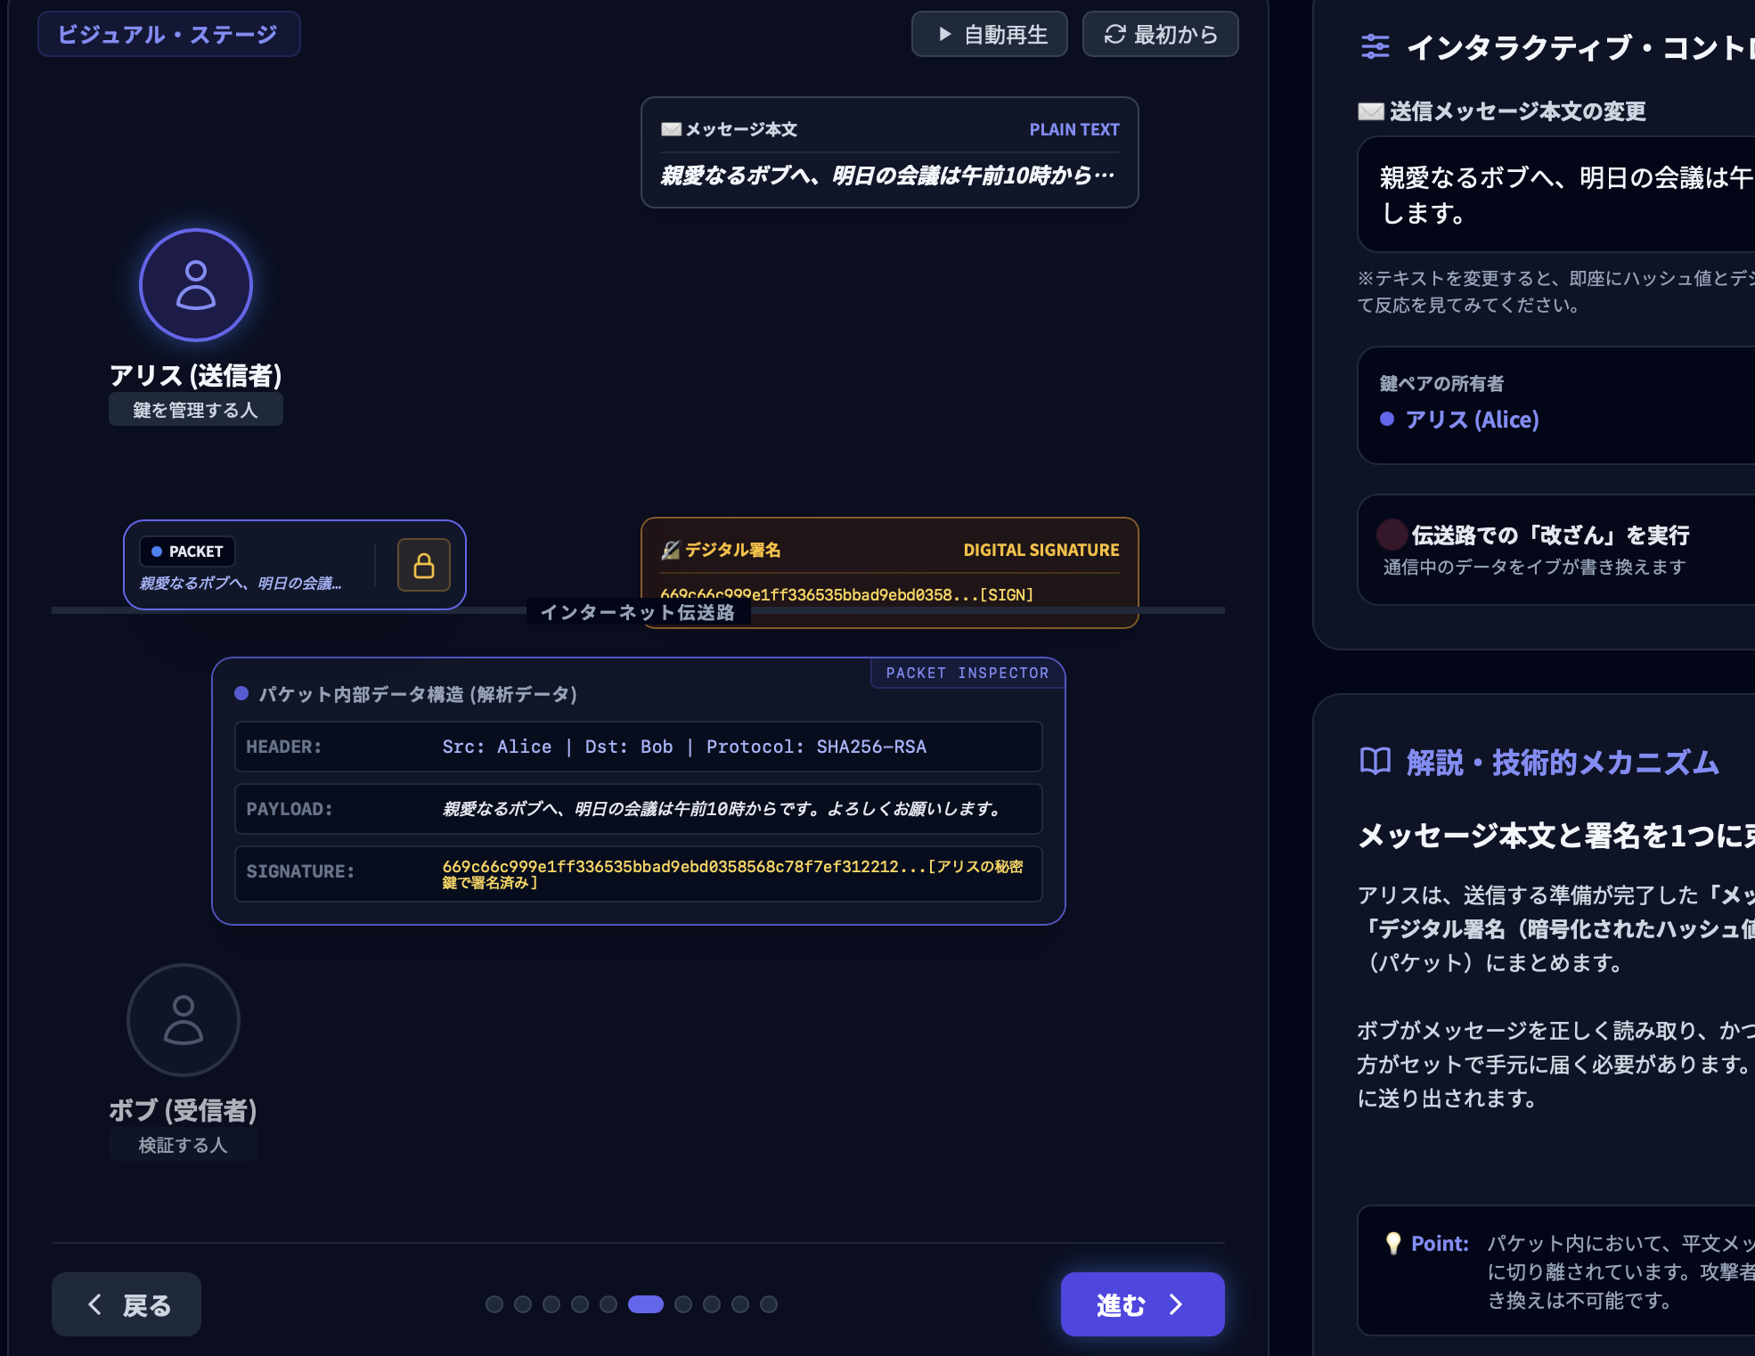Click the envelope icon beside メッセージ本文
Viewport: 1755px width, 1356px height.
pos(671,129)
